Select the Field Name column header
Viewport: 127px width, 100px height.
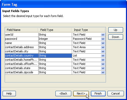click(22, 30)
